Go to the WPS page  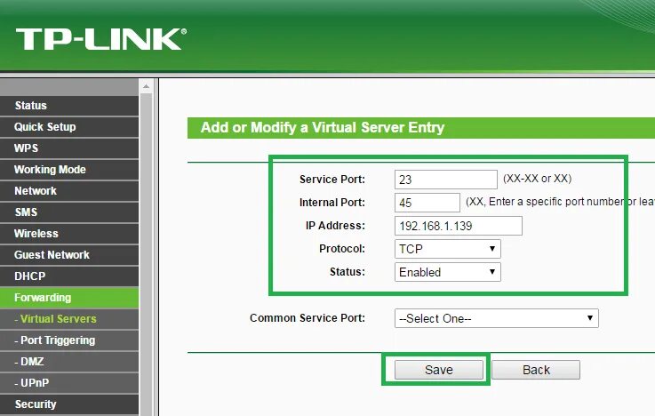[69, 148]
